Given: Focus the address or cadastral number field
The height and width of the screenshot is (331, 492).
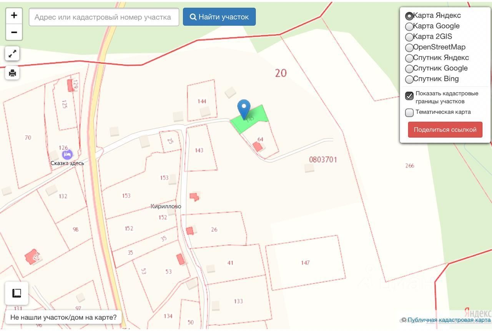Looking at the screenshot, I should (x=104, y=17).
